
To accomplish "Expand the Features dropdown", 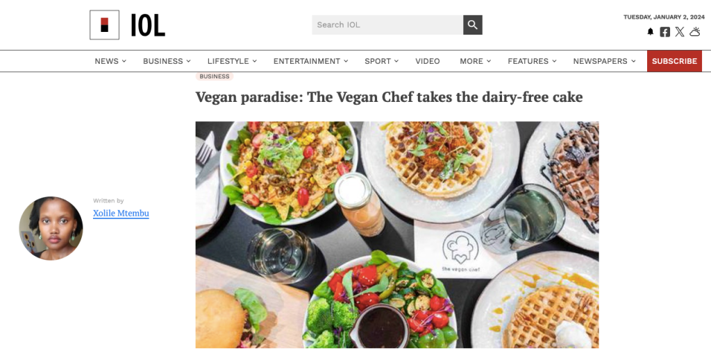I will coord(532,61).
